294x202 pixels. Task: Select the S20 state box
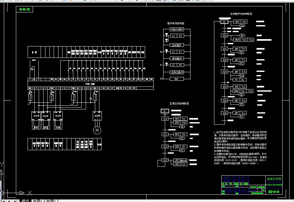pyautogui.click(x=224, y=35)
